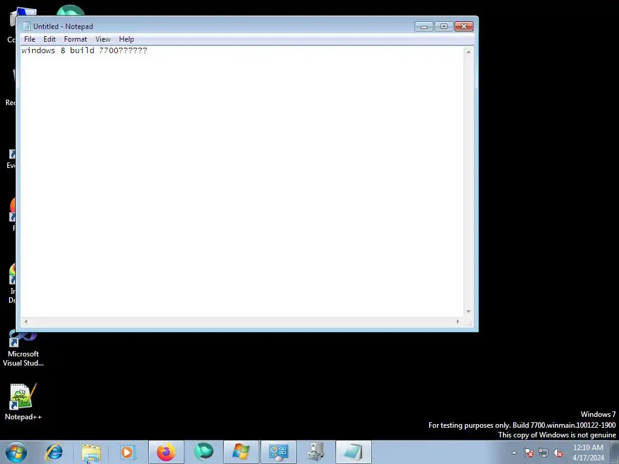Click the Notepad title bar icon

point(27,26)
